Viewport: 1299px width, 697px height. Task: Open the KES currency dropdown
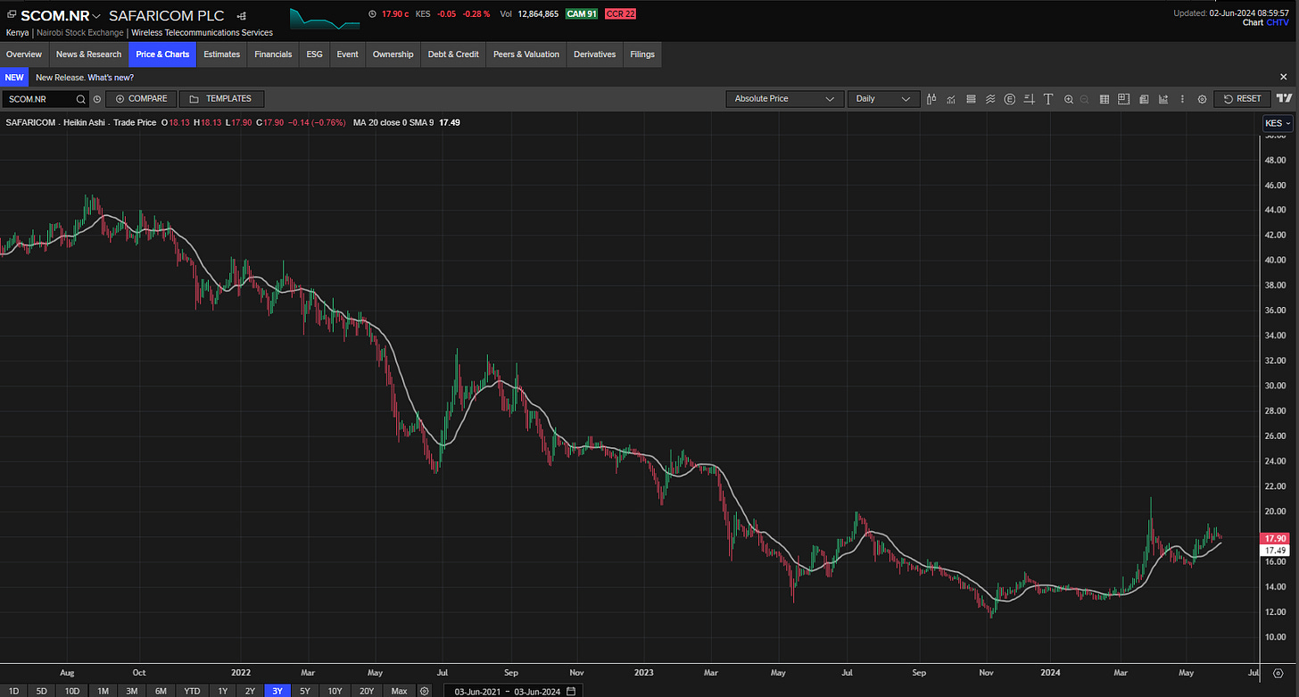point(1278,123)
